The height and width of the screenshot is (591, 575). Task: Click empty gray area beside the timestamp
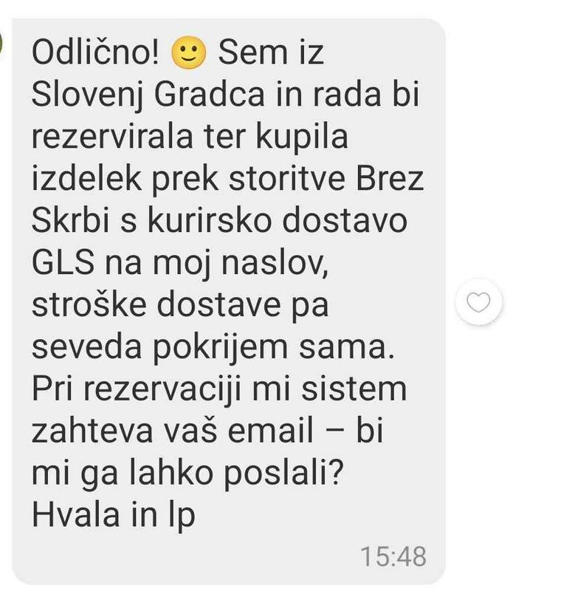coord(188,556)
